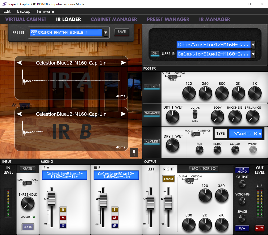
Task: Adjust the Output Voicing knob
Action: [x=242, y=201]
